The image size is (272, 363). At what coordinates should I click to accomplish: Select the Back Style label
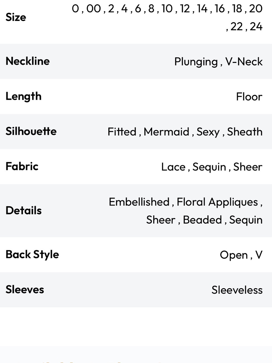[x=32, y=255]
